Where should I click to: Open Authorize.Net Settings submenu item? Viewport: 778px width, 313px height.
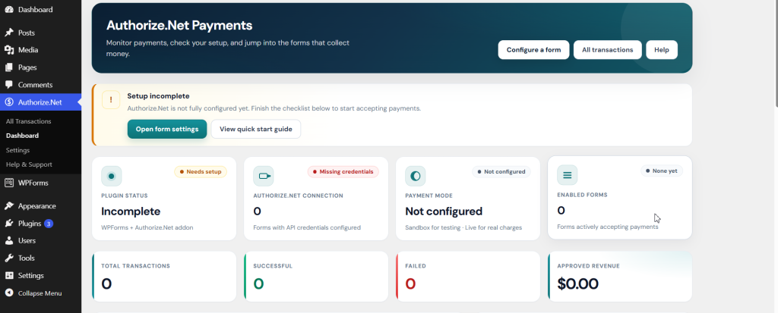point(18,150)
